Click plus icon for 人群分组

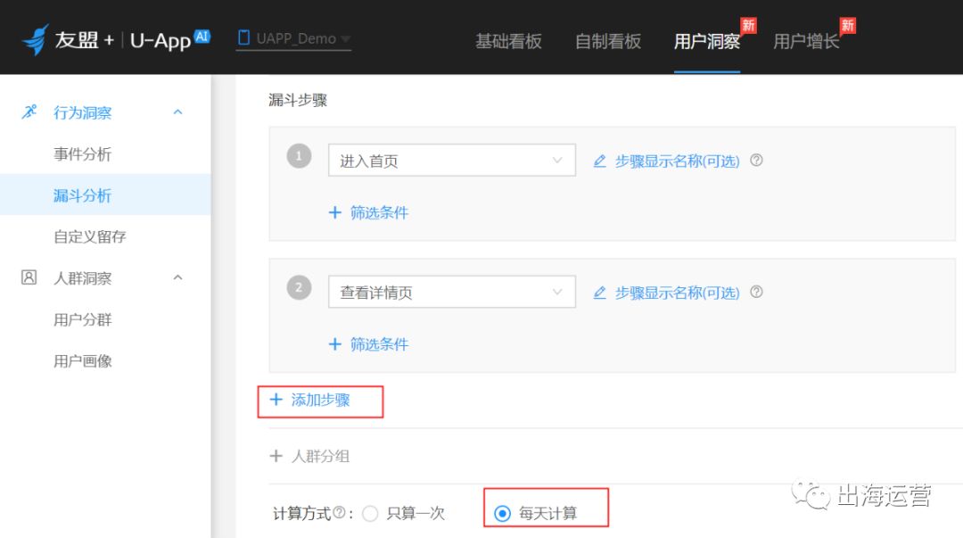[x=276, y=456]
